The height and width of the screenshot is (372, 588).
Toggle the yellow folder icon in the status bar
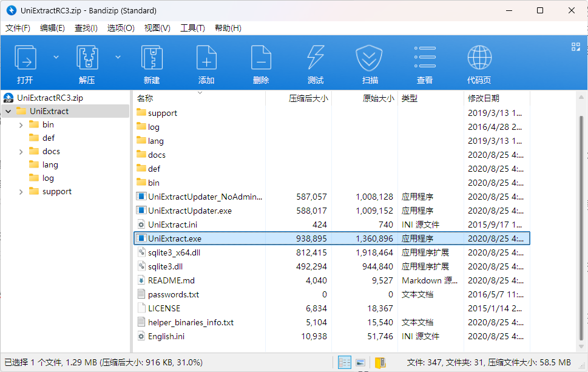pos(379,362)
